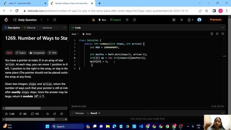Open more options in Result panel

[x=223, y=113]
